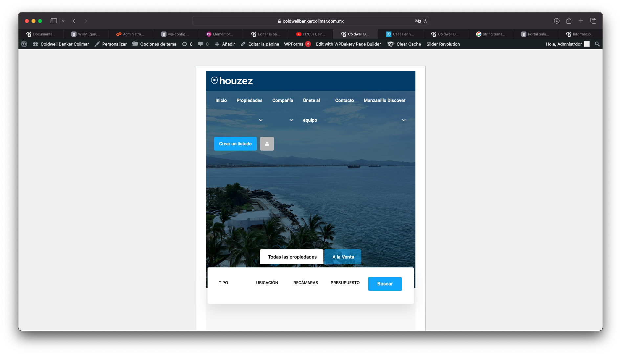Switch to the wp-config... tab
The image size is (621, 355).
pos(176,34)
